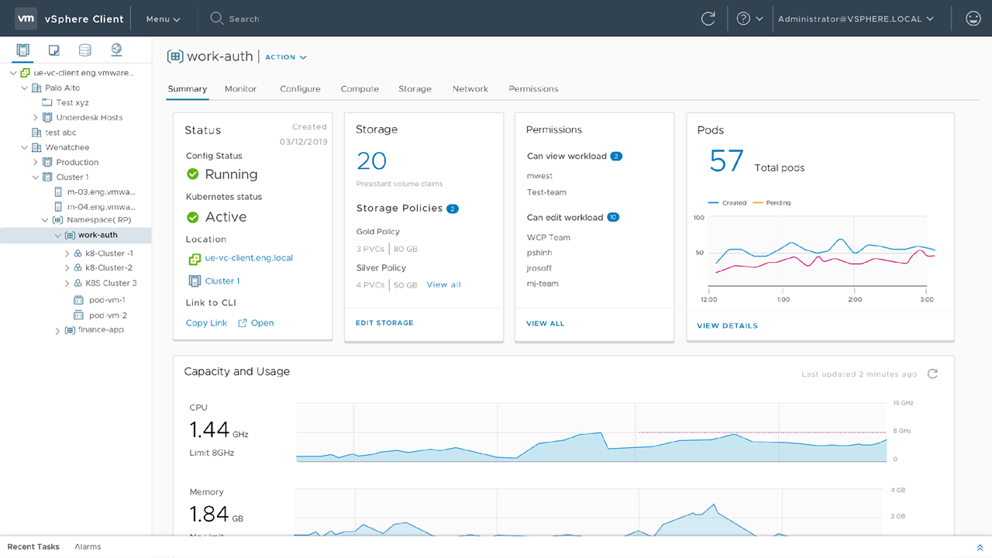Open the Storage inventory view icon
992x558 pixels.
tap(84, 50)
